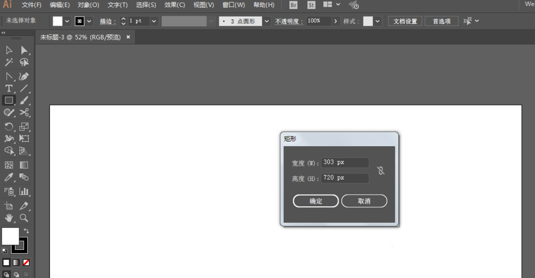535x278 pixels.
Task: Select the Shape Builder tool
Action: pyautogui.click(x=9, y=150)
